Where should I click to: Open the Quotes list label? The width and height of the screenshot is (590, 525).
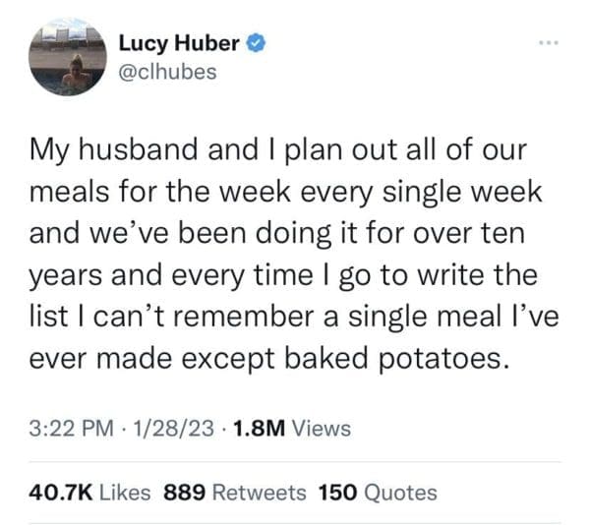[x=401, y=493]
